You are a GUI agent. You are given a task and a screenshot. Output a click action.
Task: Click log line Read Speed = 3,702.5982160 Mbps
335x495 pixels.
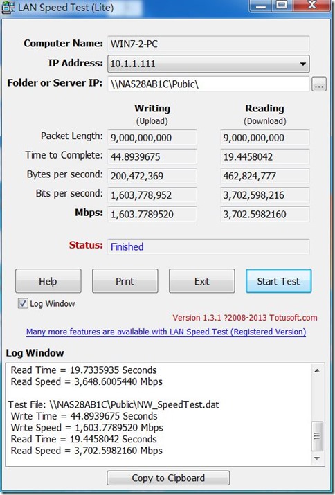pos(87,451)
